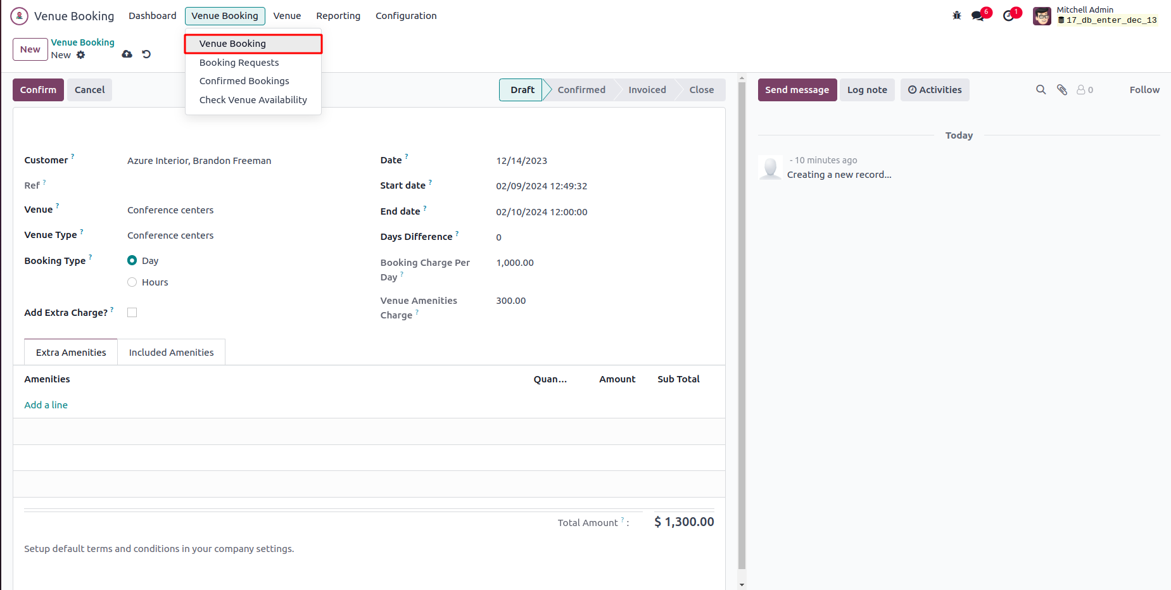Discard changes with the undo icon

coord(146,54)
